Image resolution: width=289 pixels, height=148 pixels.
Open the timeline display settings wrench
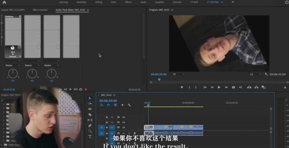pyautogui.click(x=129, y=105)
